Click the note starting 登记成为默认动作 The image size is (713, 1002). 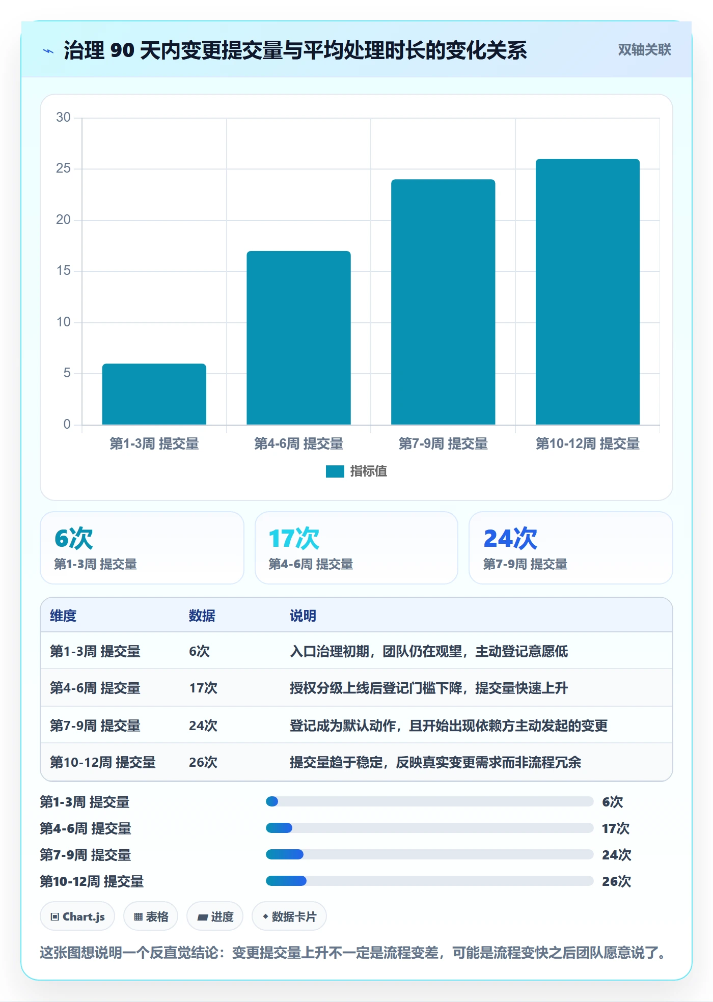coord(449,726)
